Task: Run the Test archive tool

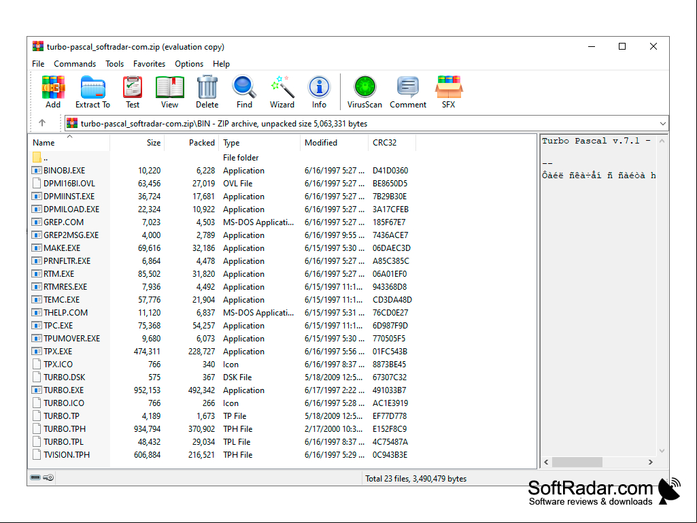Action: coord(133,87)
